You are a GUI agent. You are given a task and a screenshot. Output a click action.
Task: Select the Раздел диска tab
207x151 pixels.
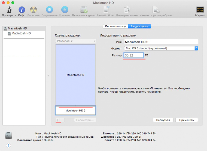coord(139,26)
